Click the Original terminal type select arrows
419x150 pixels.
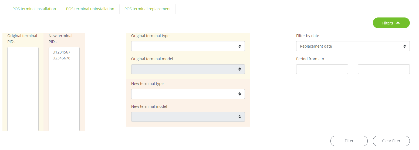coord(239,46)
